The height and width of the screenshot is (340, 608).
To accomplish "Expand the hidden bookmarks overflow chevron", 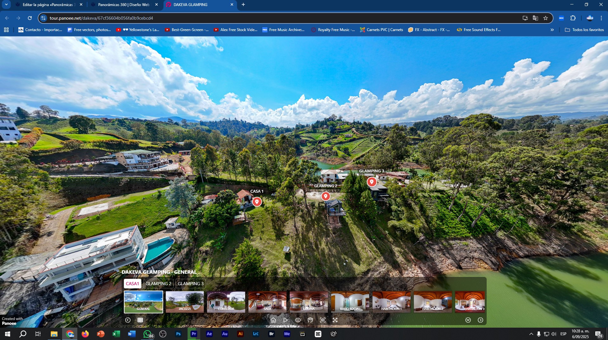I will tap(552, 30).
